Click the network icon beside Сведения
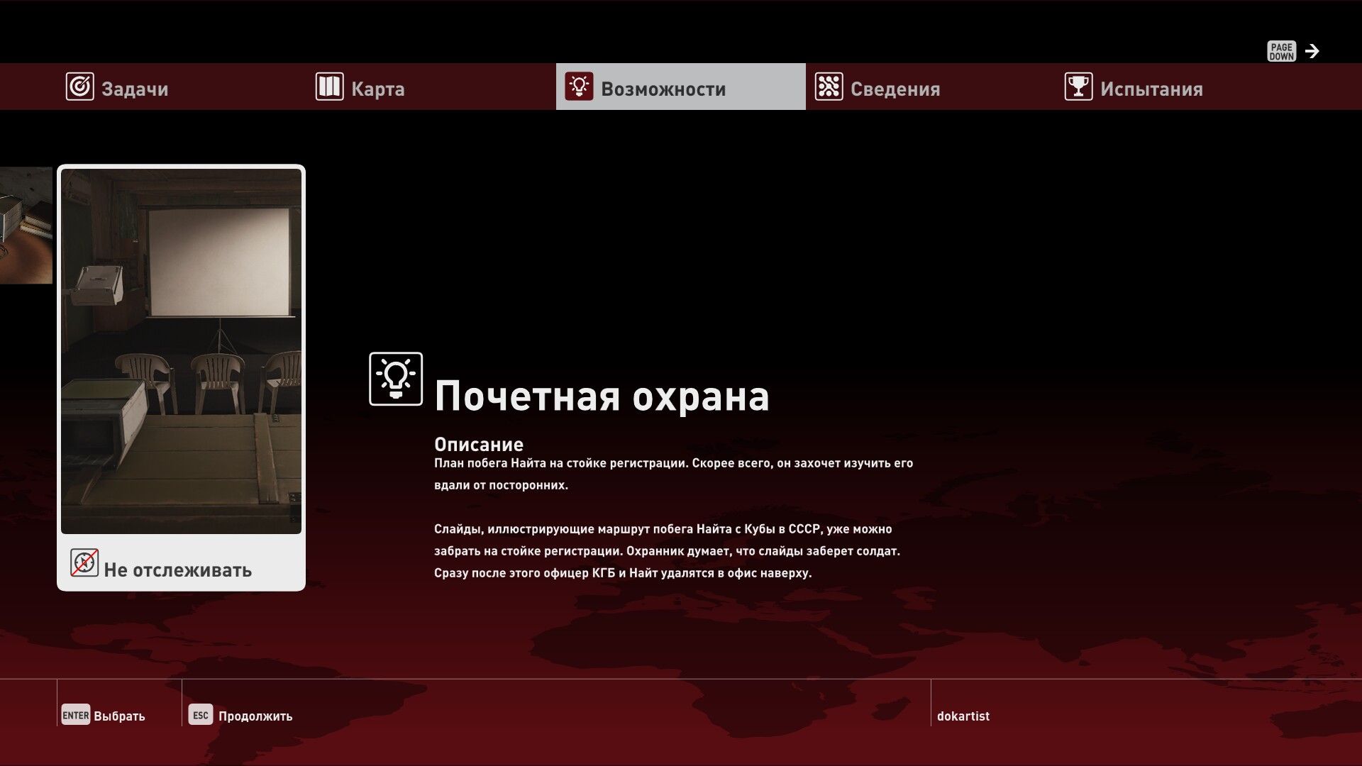1362x766 pixels. coord(829,87)
